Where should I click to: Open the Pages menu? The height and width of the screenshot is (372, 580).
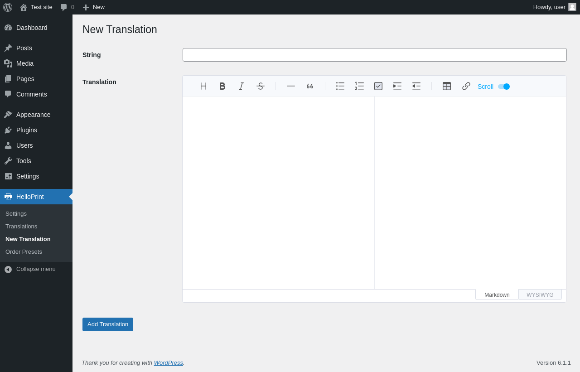click(36, 79)
